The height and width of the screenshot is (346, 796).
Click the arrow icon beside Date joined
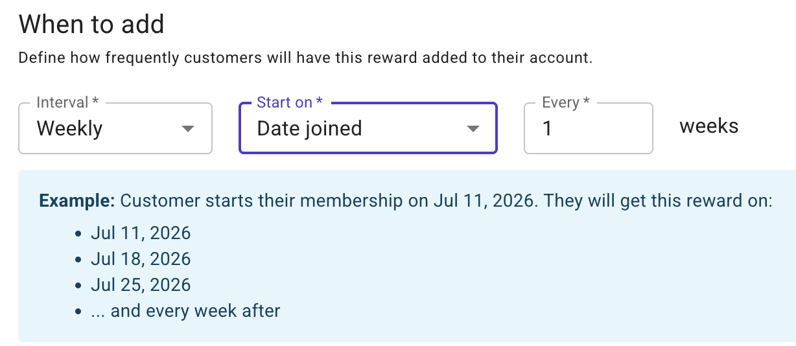(473, 129)
